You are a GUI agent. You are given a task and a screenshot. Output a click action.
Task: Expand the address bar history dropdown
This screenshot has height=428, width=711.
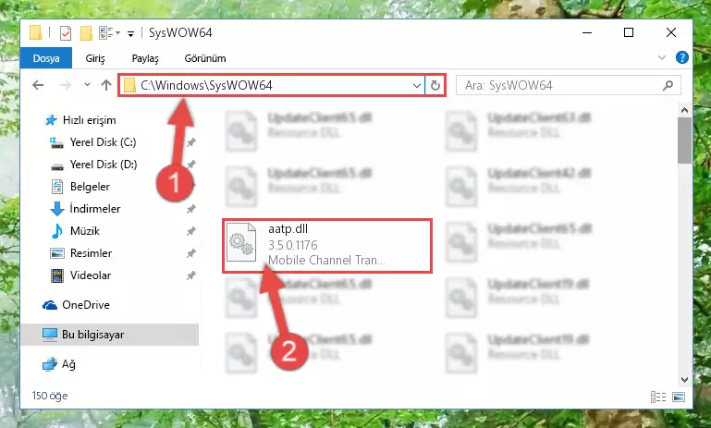417,85
